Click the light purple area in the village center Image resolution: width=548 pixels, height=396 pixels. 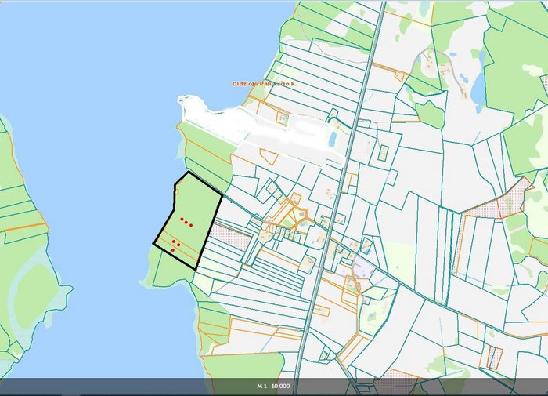[x=362, y=269]
